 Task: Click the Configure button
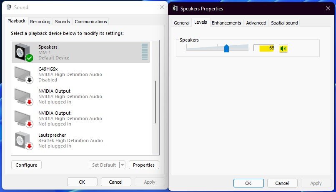pos(26,165)
